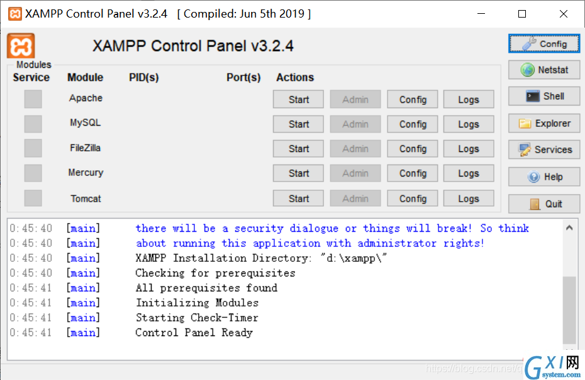Click the "XAMPP Installation Directory" log line
Viewport: 585px width, 380px height.
261,258
